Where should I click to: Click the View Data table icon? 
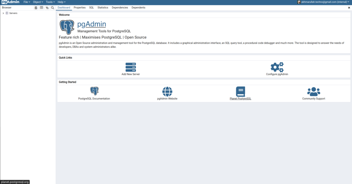coord(42,8)
